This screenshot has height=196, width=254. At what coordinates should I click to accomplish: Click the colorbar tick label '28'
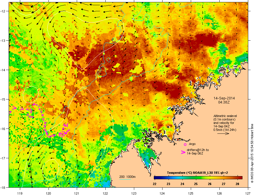(x=237, y=184)
